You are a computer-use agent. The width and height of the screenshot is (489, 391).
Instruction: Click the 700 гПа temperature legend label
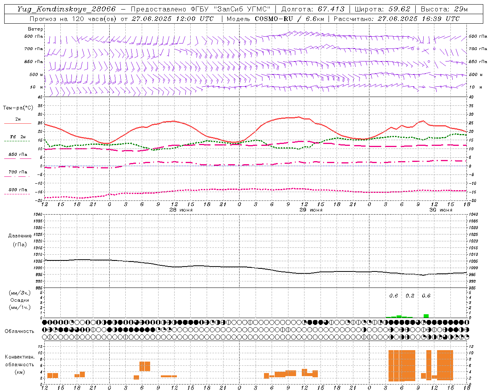[18, 172]
